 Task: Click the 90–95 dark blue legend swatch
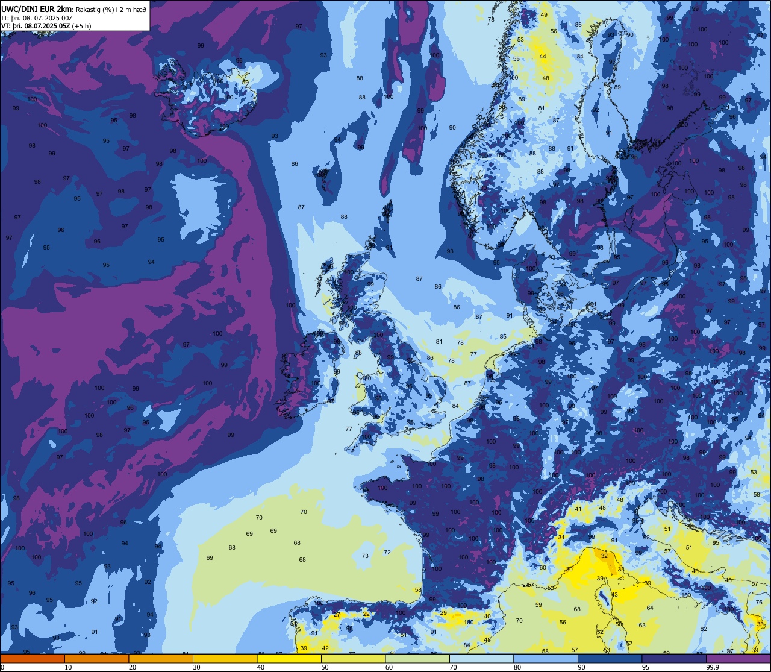[x=610, y=659]
